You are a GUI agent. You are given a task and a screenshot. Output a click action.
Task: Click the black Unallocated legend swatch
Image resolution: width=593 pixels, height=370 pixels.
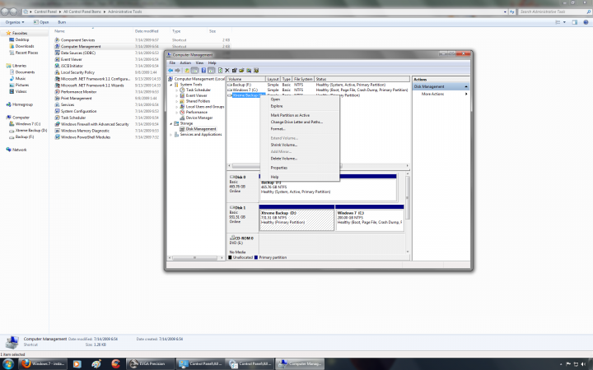(230, 257)
